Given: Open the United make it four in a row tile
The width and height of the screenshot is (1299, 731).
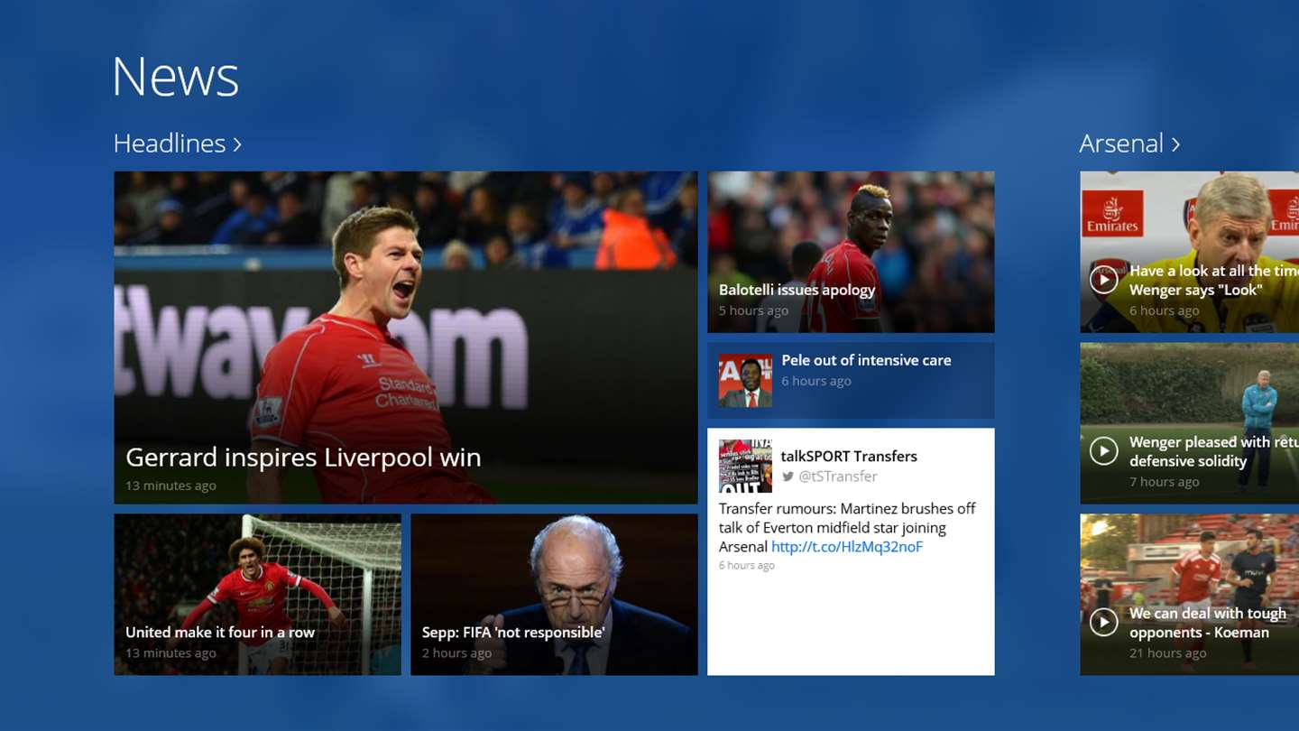Looking at the screenshot, I should pyautogui.click(x=258, y=595).
